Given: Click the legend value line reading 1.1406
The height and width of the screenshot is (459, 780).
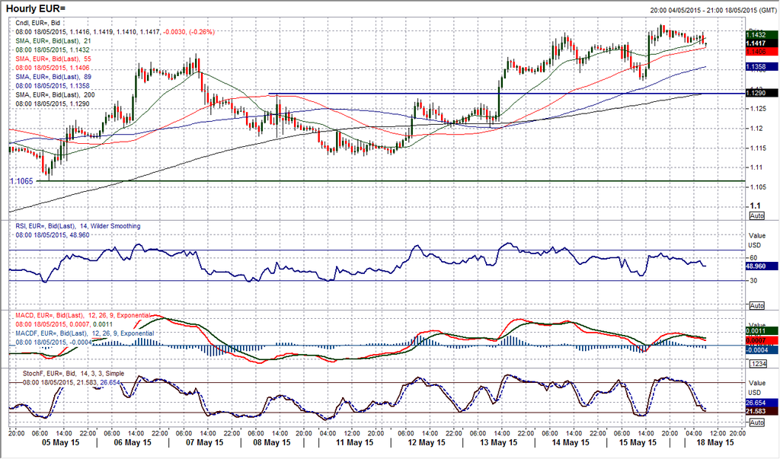Looking at the screenshot, I should coord(53,68).
